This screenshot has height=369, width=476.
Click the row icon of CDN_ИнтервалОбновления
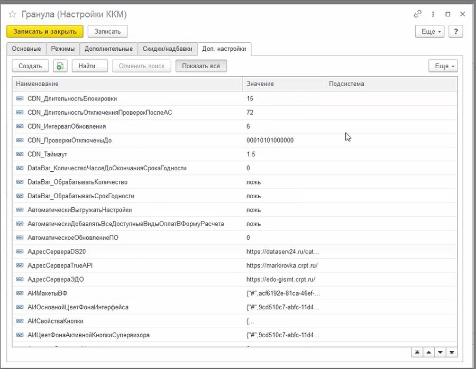click(x=20, y=126)
